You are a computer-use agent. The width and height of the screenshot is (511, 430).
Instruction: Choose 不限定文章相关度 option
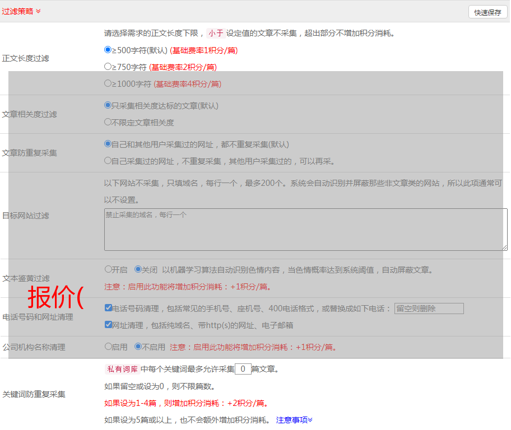(108, 121)
